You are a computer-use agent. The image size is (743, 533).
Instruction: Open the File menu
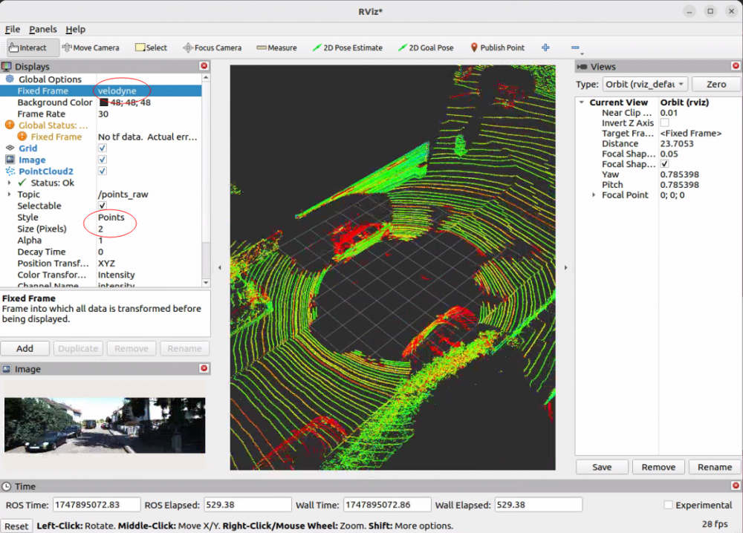12,29
